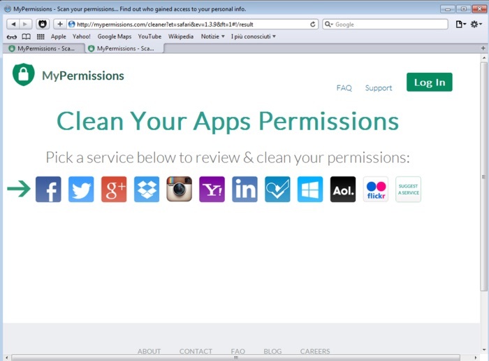Focus the URL address bar
This screenshot has height=361, width=489.
[192, 24]
